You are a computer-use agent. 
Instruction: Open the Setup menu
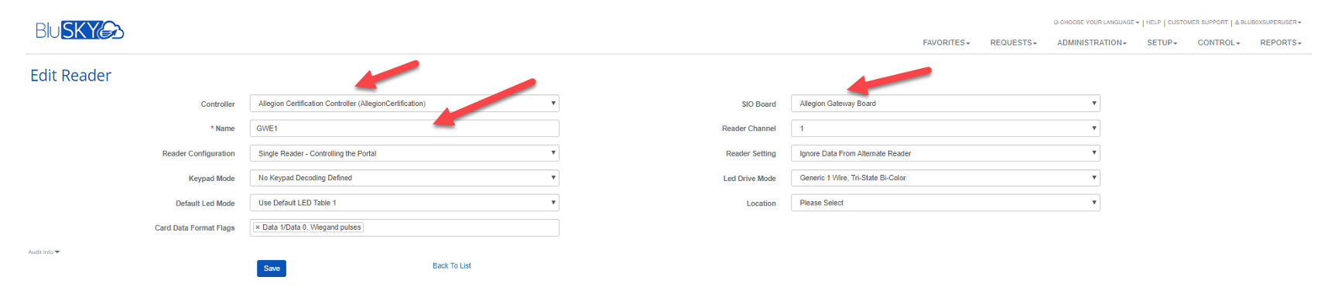(x=1162, y=43)
